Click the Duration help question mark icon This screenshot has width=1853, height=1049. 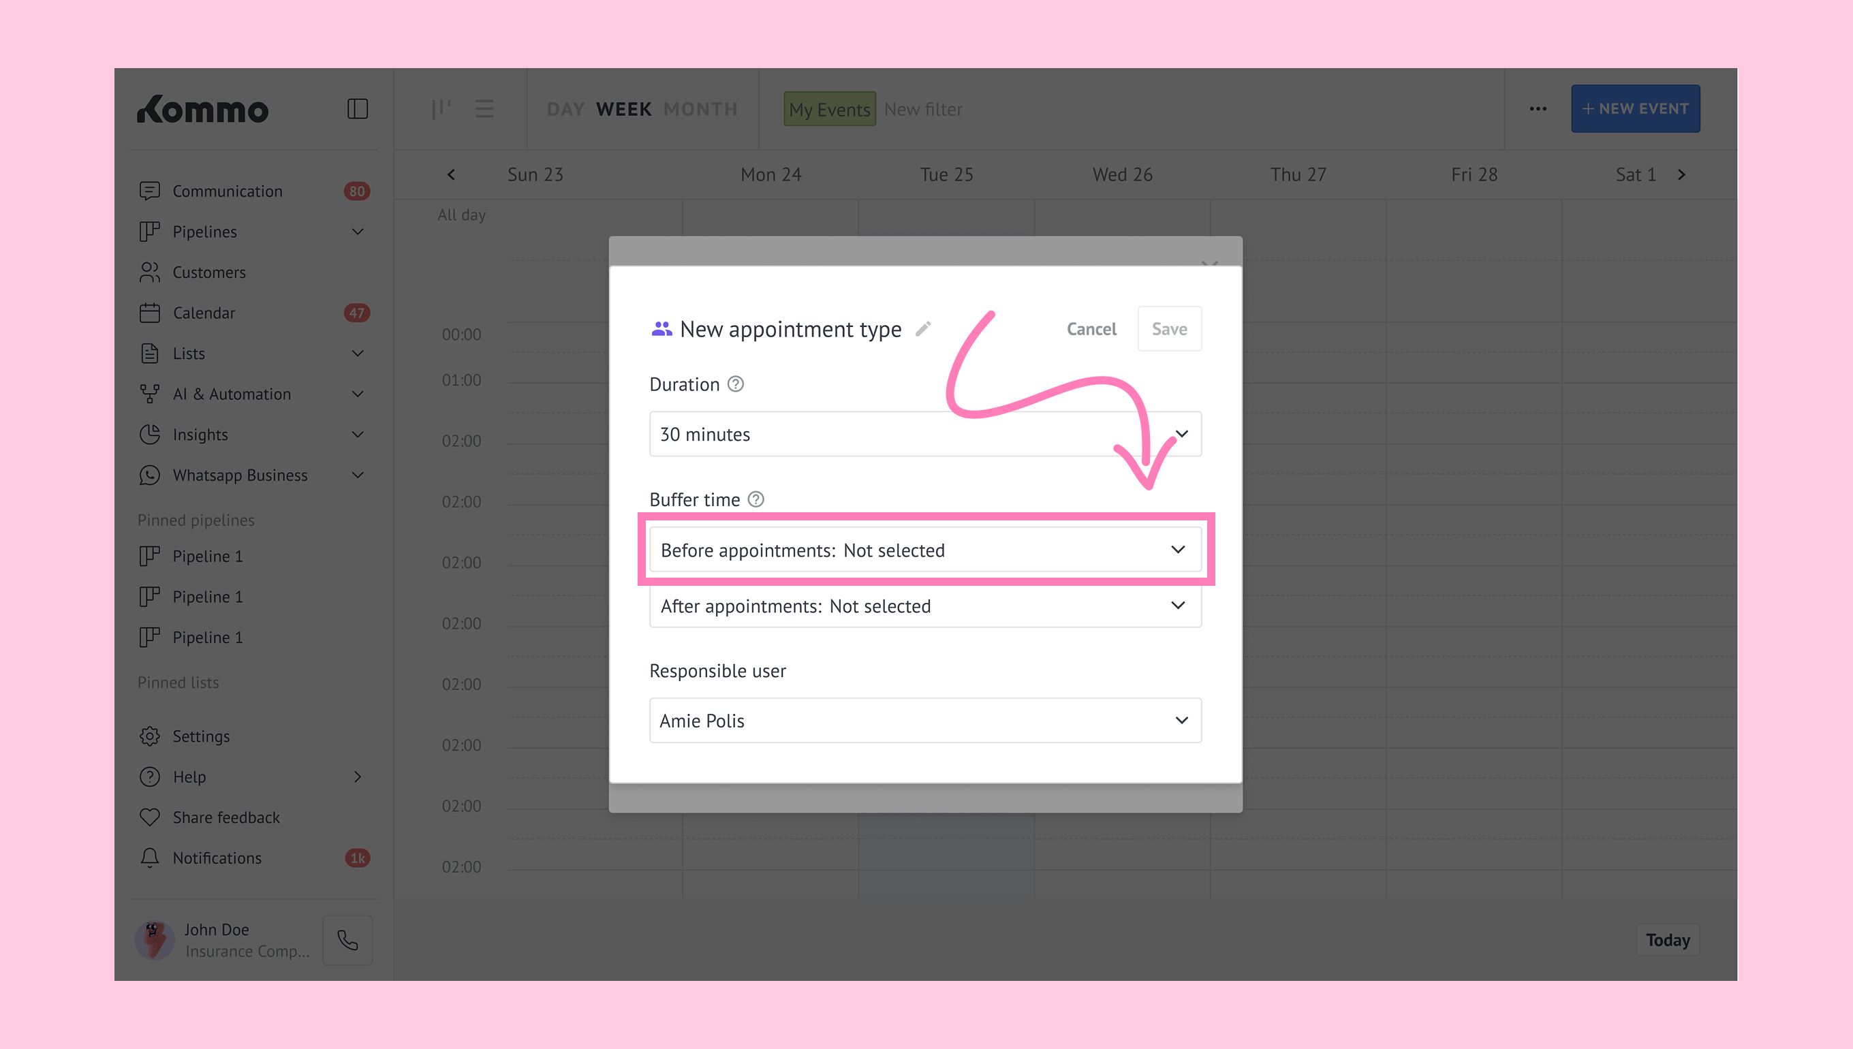[x=735, y=384]
